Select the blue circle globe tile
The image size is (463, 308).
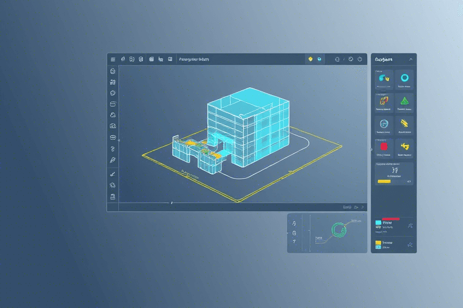tap(383, 123)
